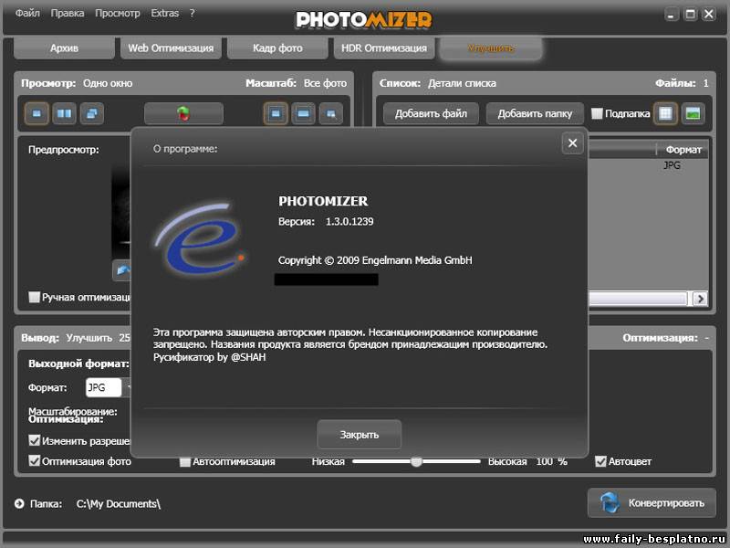Click scrollbar right arrow in file list
730x548 pixels.
pos(700,299)
